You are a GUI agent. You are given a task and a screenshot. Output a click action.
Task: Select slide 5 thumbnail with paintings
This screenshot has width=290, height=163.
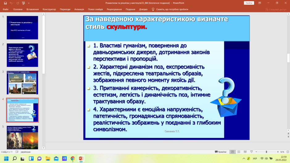tap(23, 137)
